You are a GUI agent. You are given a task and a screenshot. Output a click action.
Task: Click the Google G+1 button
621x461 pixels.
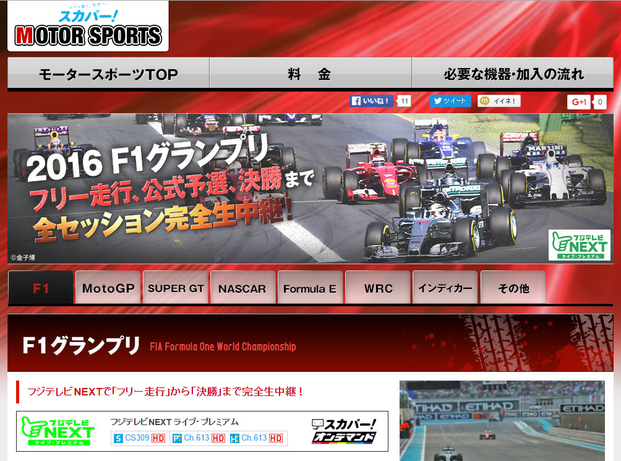578,101
